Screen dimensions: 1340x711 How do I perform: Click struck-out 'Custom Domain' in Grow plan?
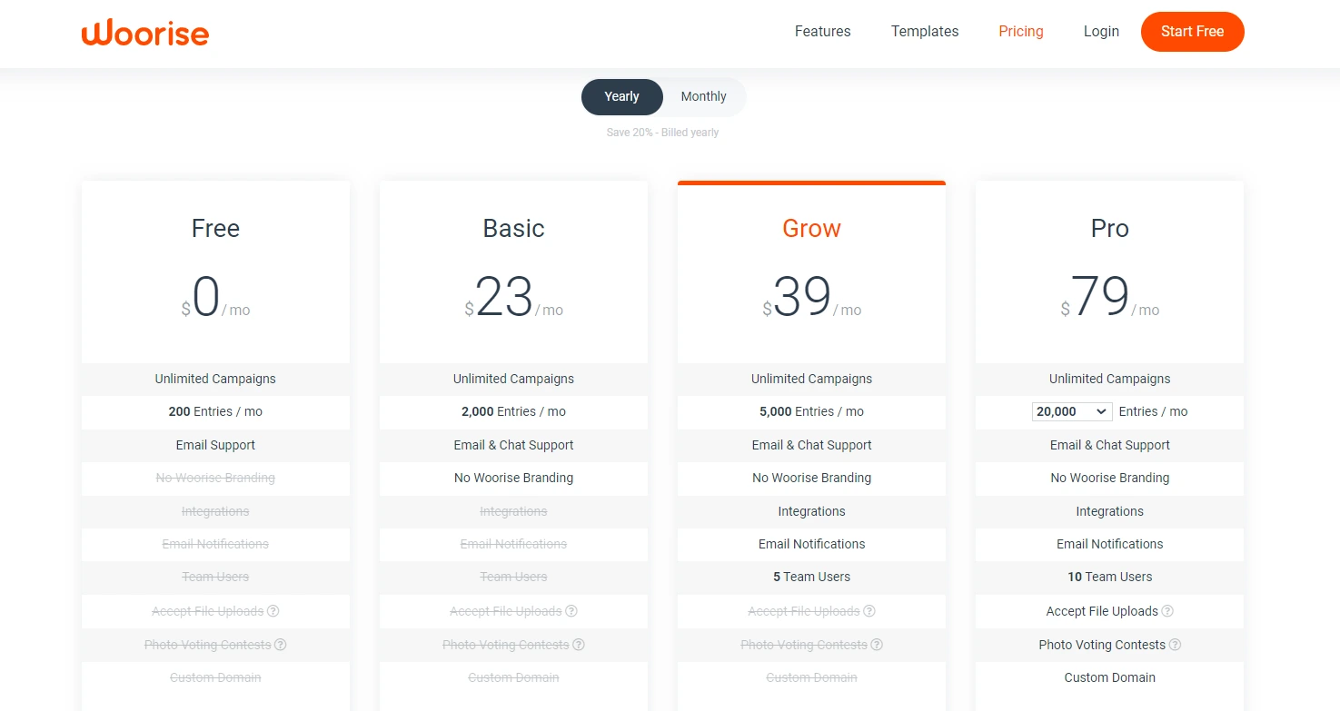(812, 677)
